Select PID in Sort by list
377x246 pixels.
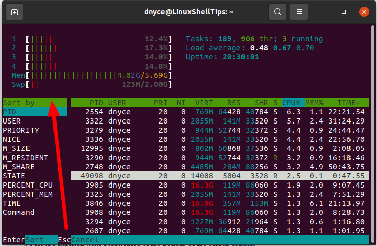click(35, 112)
